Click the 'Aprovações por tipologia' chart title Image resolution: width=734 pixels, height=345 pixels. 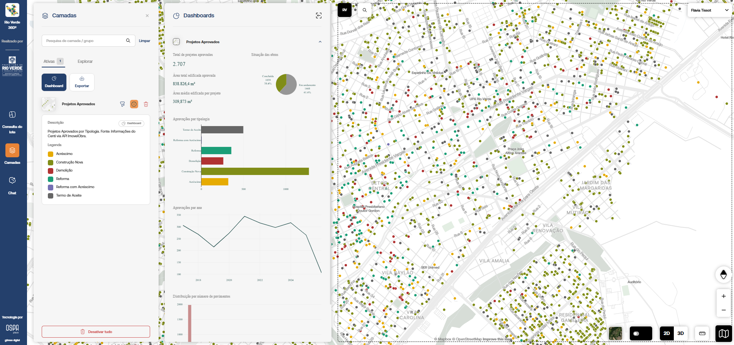click(x=191, y=119)
